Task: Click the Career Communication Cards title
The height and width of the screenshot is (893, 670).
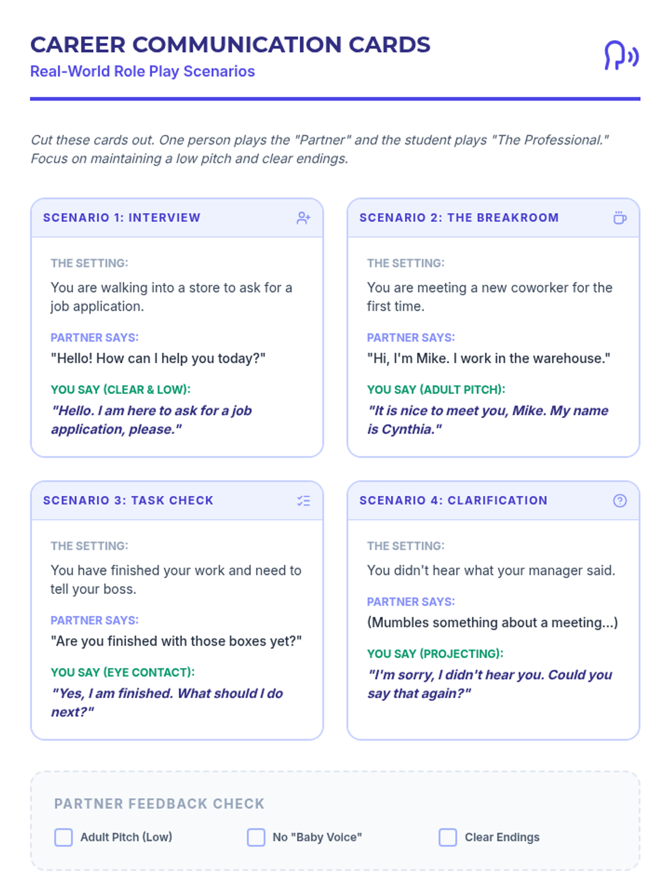Action: [x=230, y=45]
